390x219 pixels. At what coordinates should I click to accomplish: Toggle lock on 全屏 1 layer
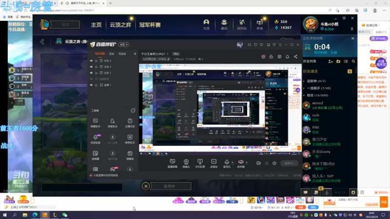pyautogui.click(x=96, y=85)
